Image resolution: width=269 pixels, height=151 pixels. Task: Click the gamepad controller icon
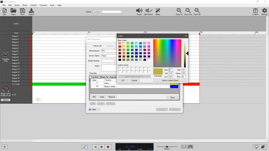point(190,147)
